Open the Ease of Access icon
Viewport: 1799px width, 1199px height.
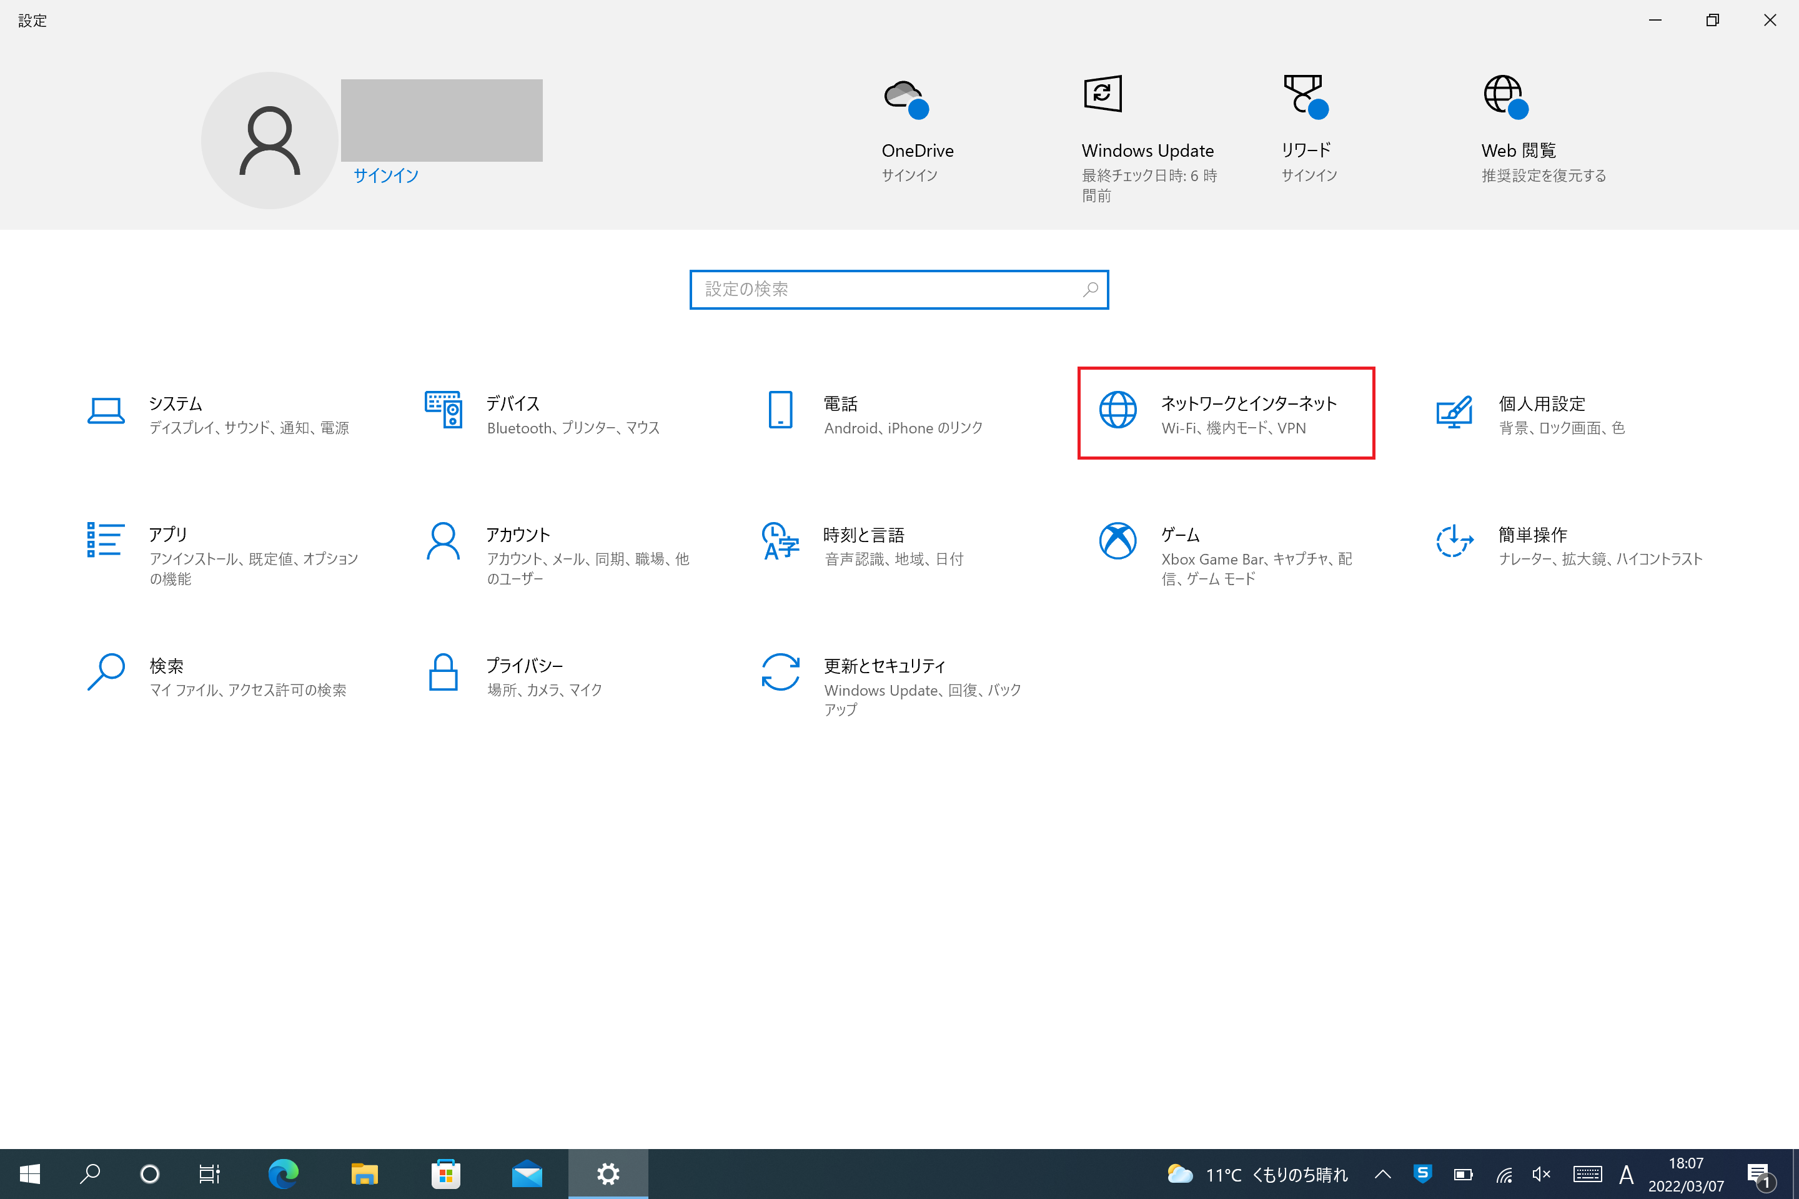1454,541
